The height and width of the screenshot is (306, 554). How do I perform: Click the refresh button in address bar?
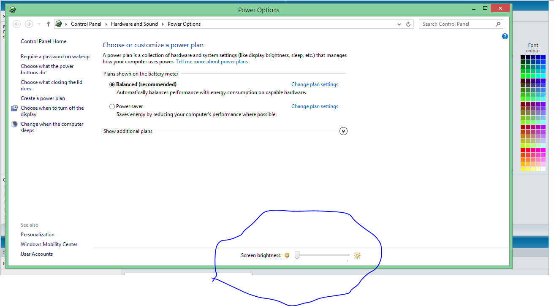point(408,24)
